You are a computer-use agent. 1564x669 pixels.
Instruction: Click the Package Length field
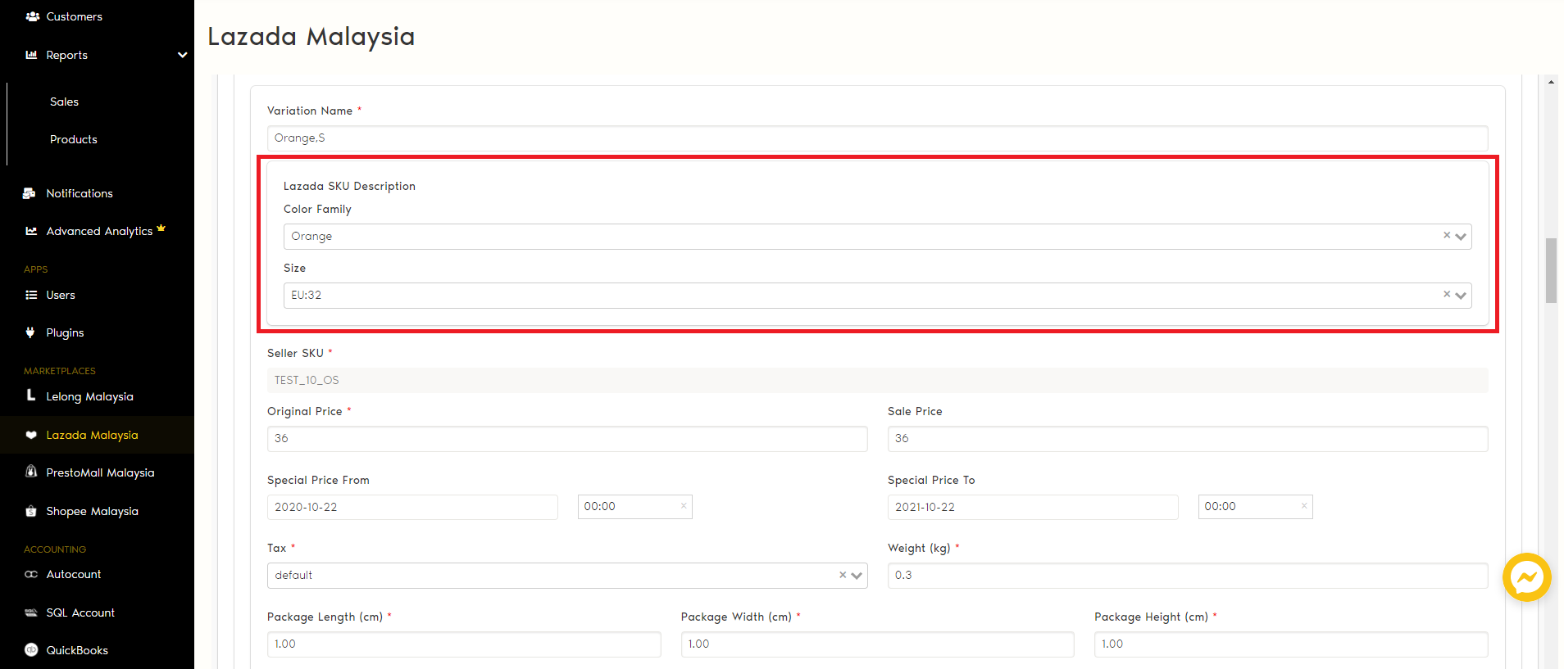[x=464, y=644]
